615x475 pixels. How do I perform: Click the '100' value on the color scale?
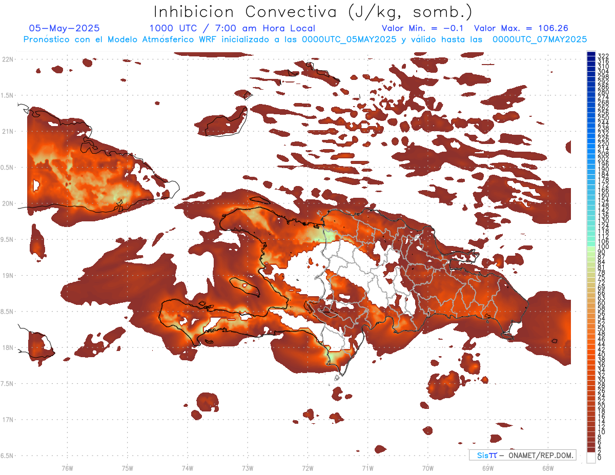coord(603,247)
